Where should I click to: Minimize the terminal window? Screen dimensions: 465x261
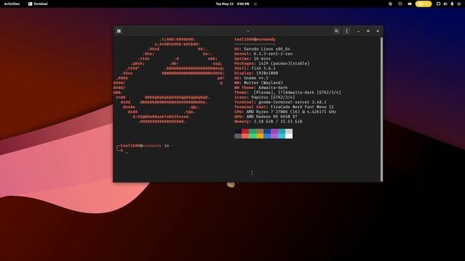point(358,31)
